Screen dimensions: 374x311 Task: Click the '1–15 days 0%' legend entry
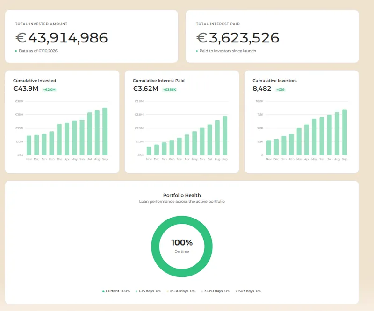tap(148, 291)
